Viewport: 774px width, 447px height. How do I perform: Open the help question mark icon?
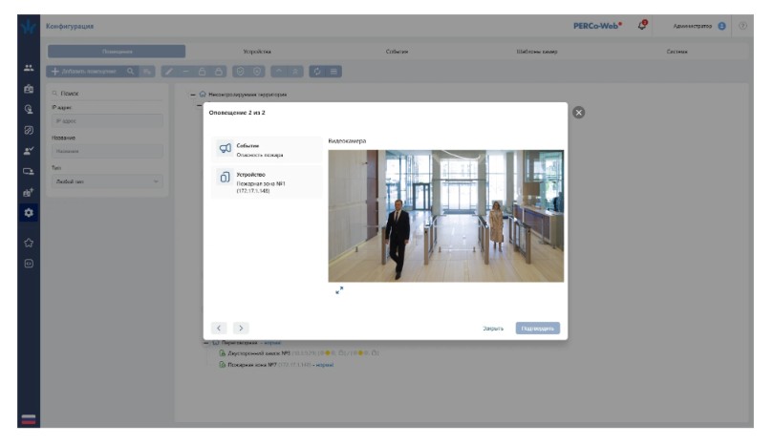pyautogui.click(x=742, y=26)
